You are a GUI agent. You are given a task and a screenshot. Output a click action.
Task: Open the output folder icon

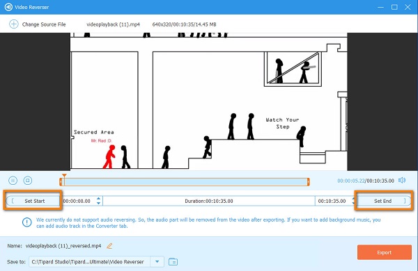pos(173,262)
